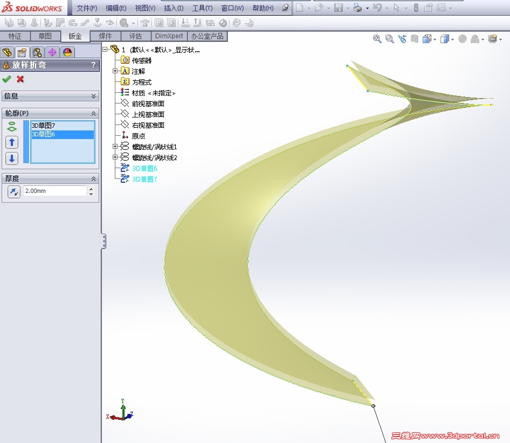The height and width of the screenshot is (443, 510).
Task: Confirm lofted bend with green checkmark
Action: [x=6, y=79]
